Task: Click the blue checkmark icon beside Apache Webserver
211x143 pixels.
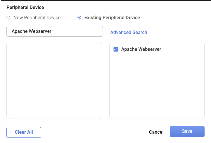Action: [116, 49]
